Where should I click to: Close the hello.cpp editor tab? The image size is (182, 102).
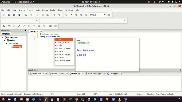tap(41, 31)
